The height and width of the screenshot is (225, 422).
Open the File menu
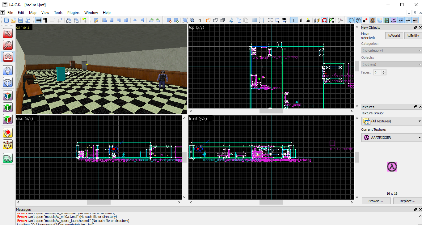tap(10, 13)
